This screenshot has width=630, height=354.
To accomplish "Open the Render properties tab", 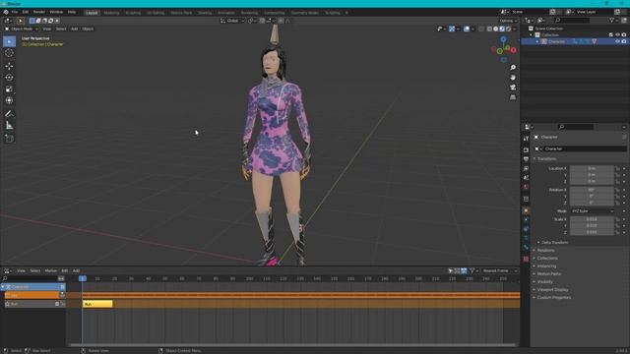I will [526, 149].
